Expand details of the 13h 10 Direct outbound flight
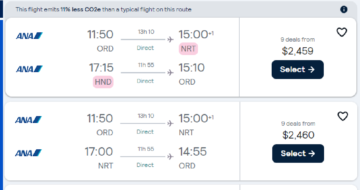The image size is (360, 190). click(x=145, y=40)
